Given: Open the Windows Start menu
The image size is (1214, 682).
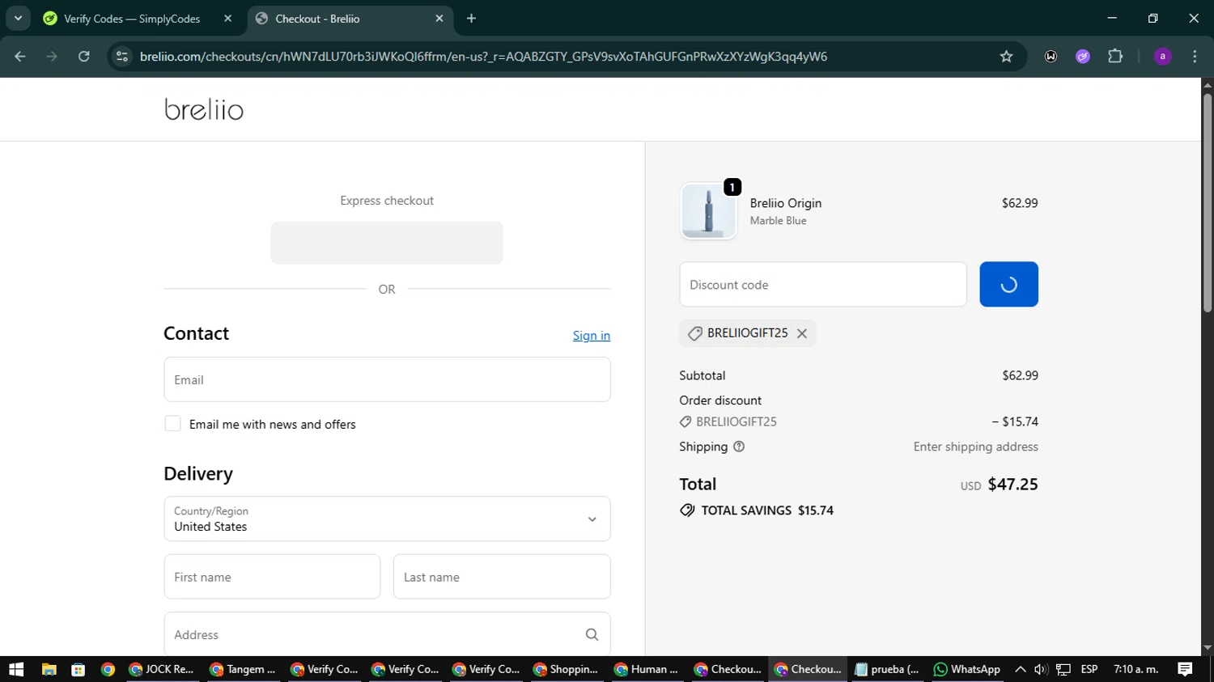Looking at the screenshot, I should pos(16,669).
